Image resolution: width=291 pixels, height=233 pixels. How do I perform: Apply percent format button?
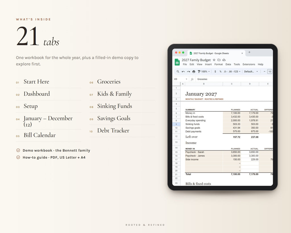(x=221, y=71)
